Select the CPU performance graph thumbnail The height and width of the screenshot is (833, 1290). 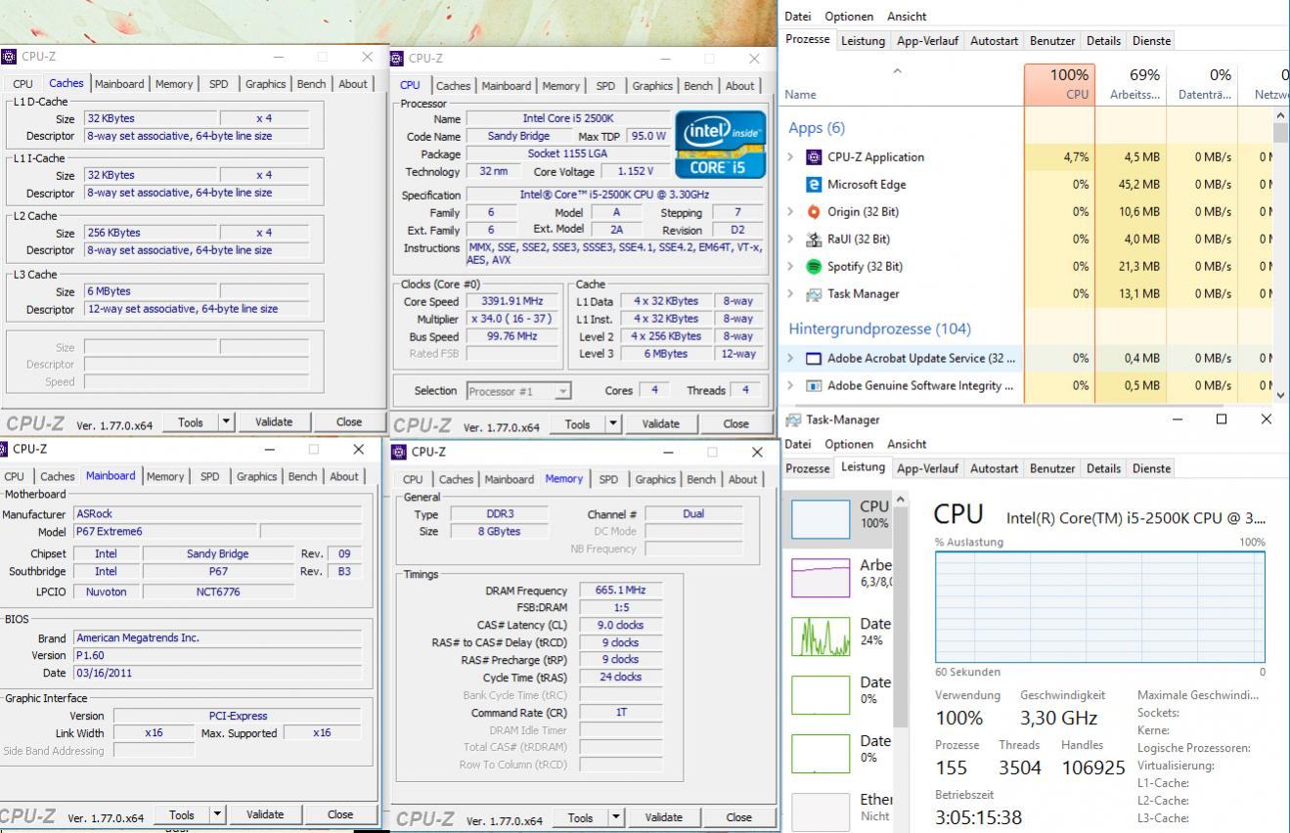click(821, 518)
